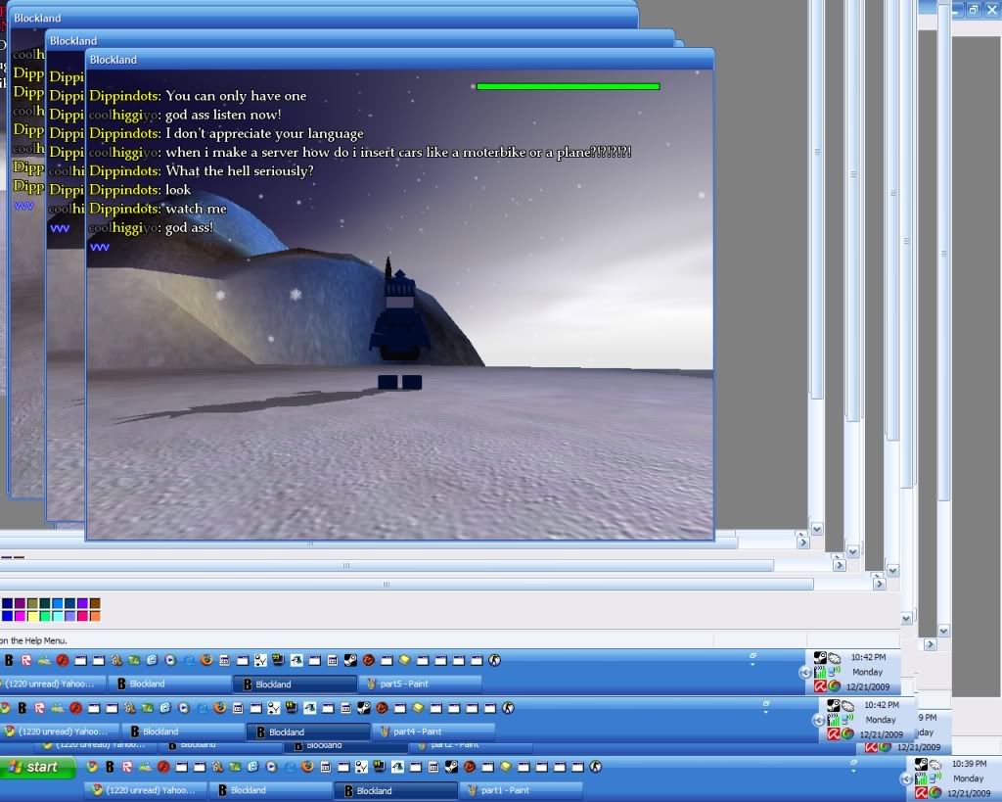This screenshot has height=802, width=1002.
Task: Open Firefox from the part1 - Paint taskbar quick launch
Action: coord(307,766)
